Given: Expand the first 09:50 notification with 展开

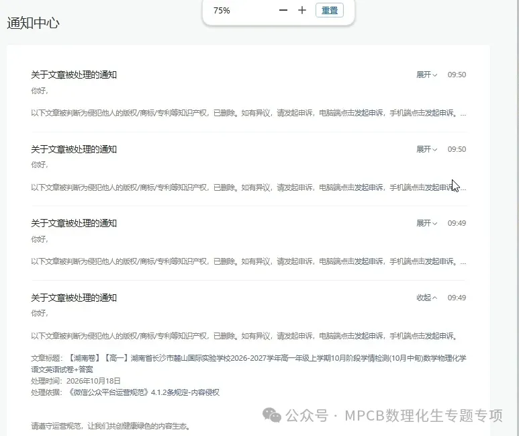Looking at the screenshot, I should click(426, 75).
